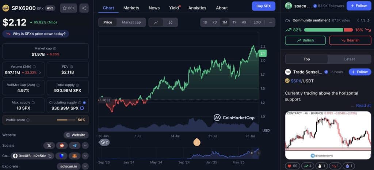This screenshot has height=170, width=374.
Task: Open the Website link button
Action: tap(76, 135)
